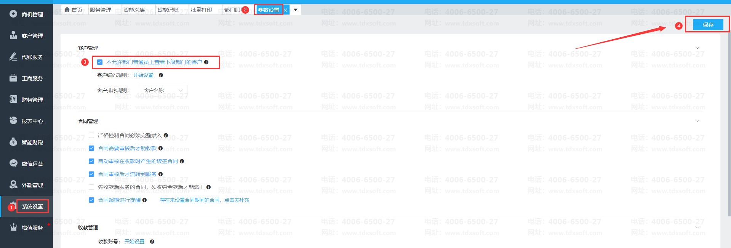The height and width of the screenshot is (248, 731).
Task: Select the 工商服务 briefcase icon
Action: coord(13,78)
